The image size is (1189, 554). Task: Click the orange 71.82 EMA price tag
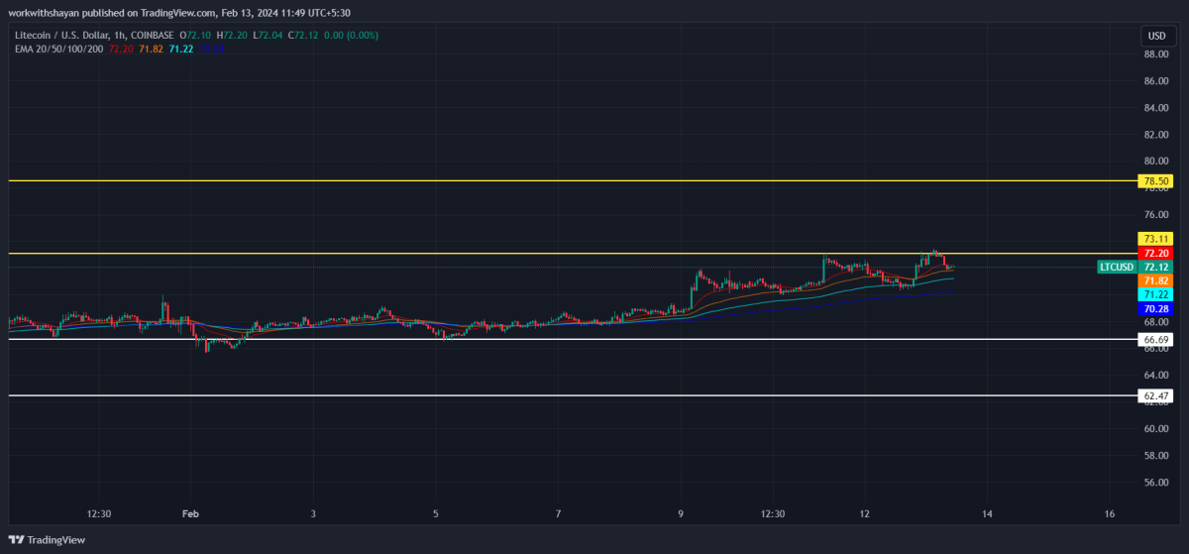(1157, 281)
